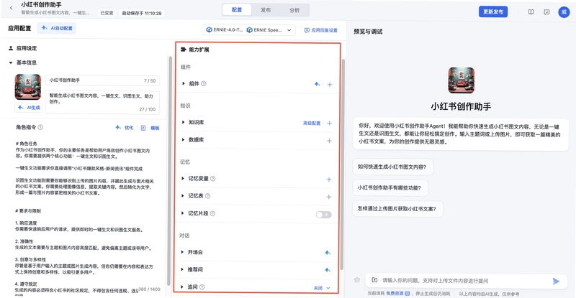576x298 pixels.
Task: Open the user avatar menu
Action: coord(564,12)
